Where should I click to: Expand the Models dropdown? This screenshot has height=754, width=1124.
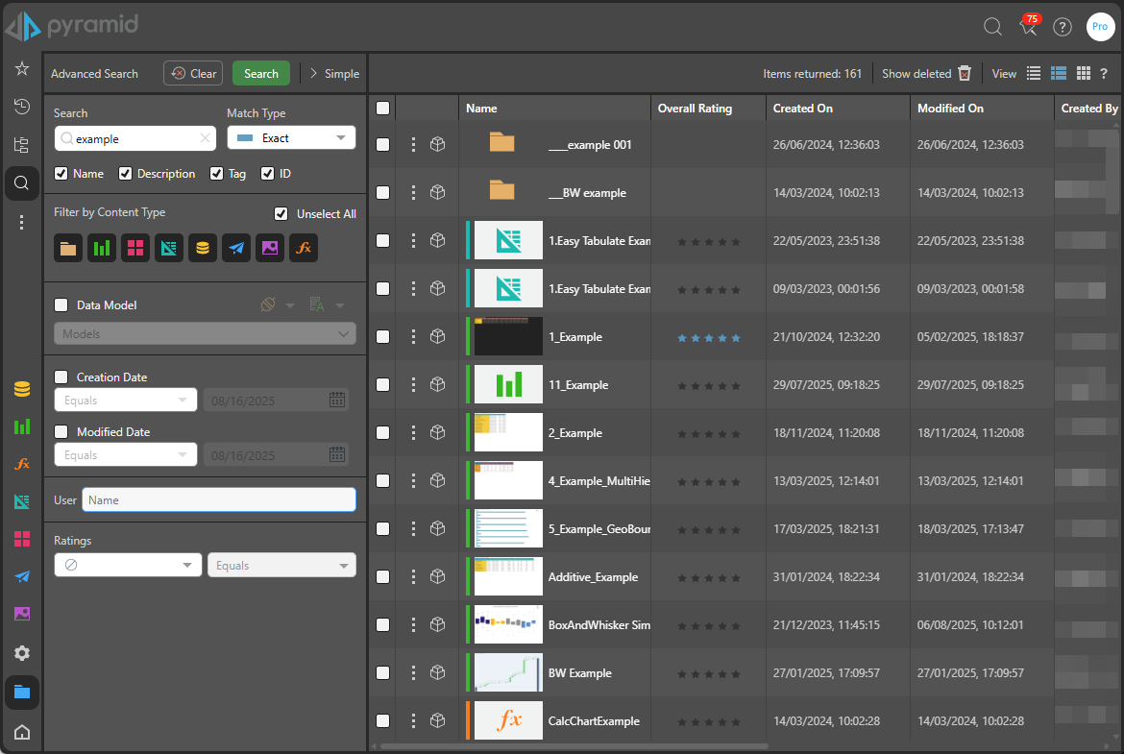(205, 334)
